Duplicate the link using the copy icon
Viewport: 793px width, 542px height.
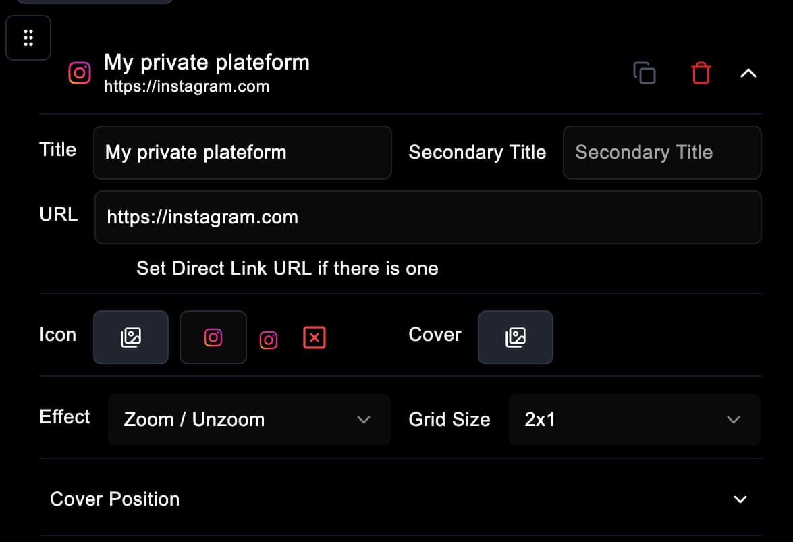pos(645,73)
